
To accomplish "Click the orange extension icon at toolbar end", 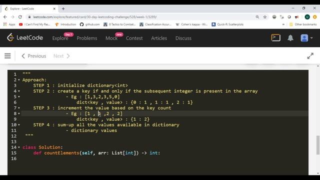I will tap(315, 17).
